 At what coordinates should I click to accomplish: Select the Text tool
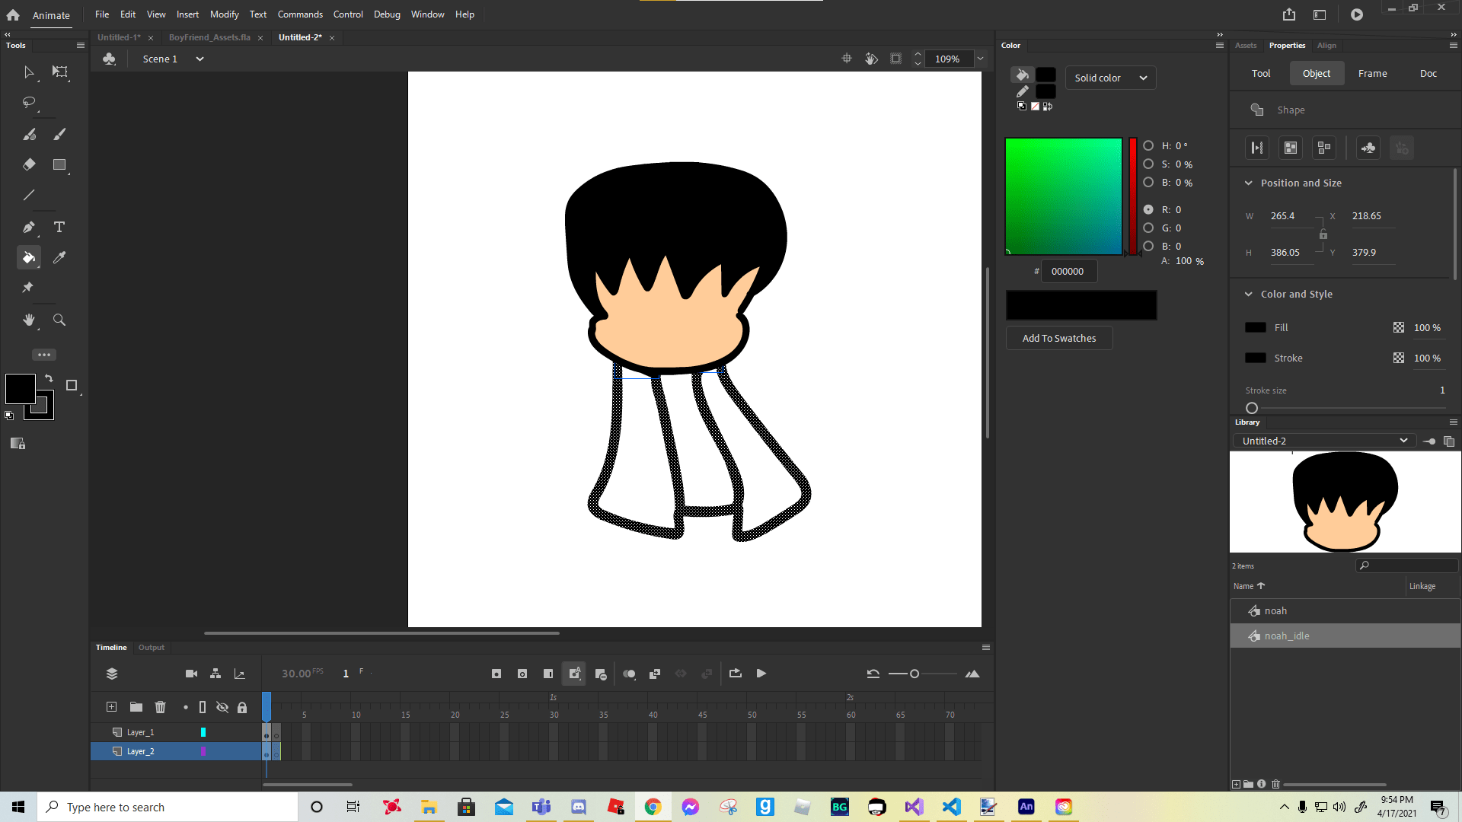59,226
